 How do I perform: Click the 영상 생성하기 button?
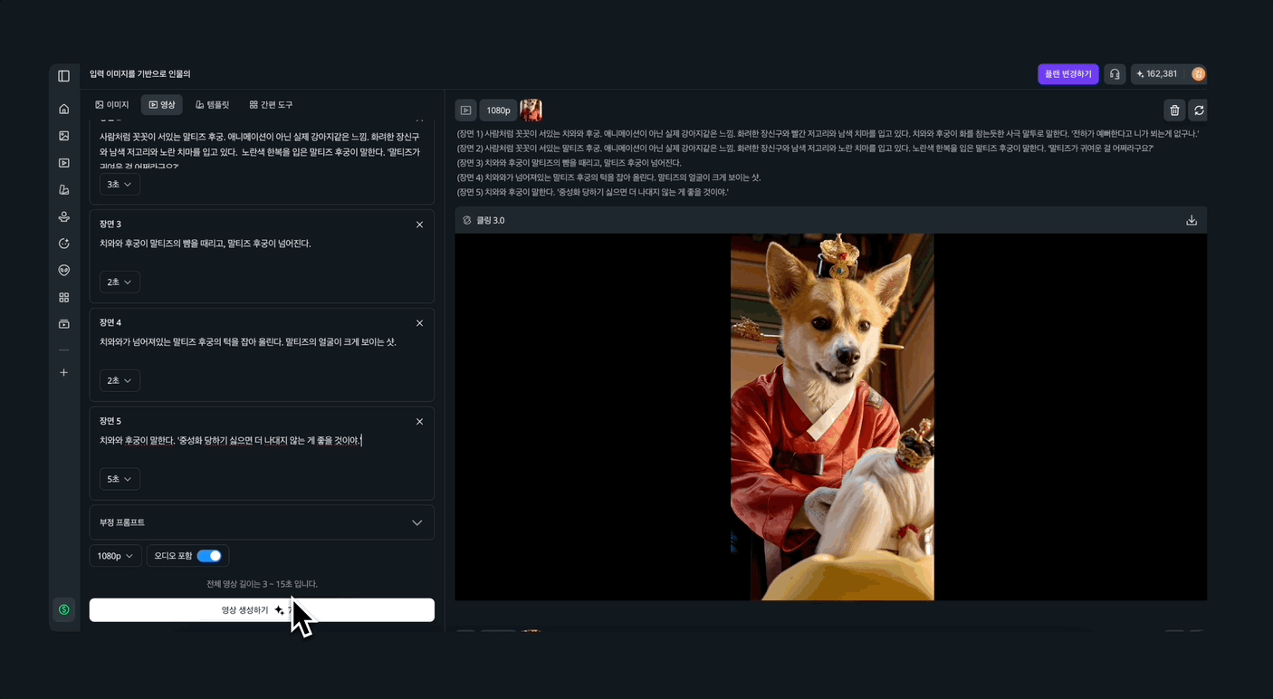pyautogui.click(x=262, y=610)
